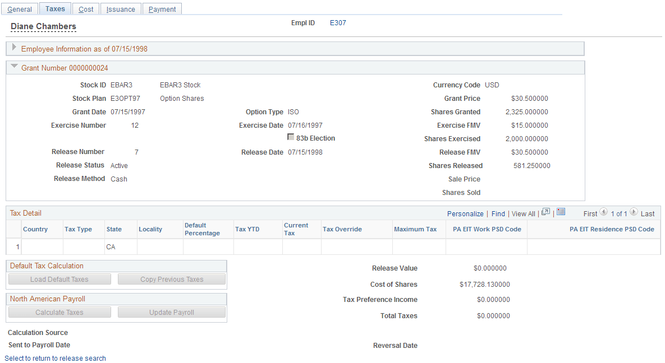This screenshot has width=665, height=363.
Task: Open the Cost tab
Action: click(x=86, y=8)
